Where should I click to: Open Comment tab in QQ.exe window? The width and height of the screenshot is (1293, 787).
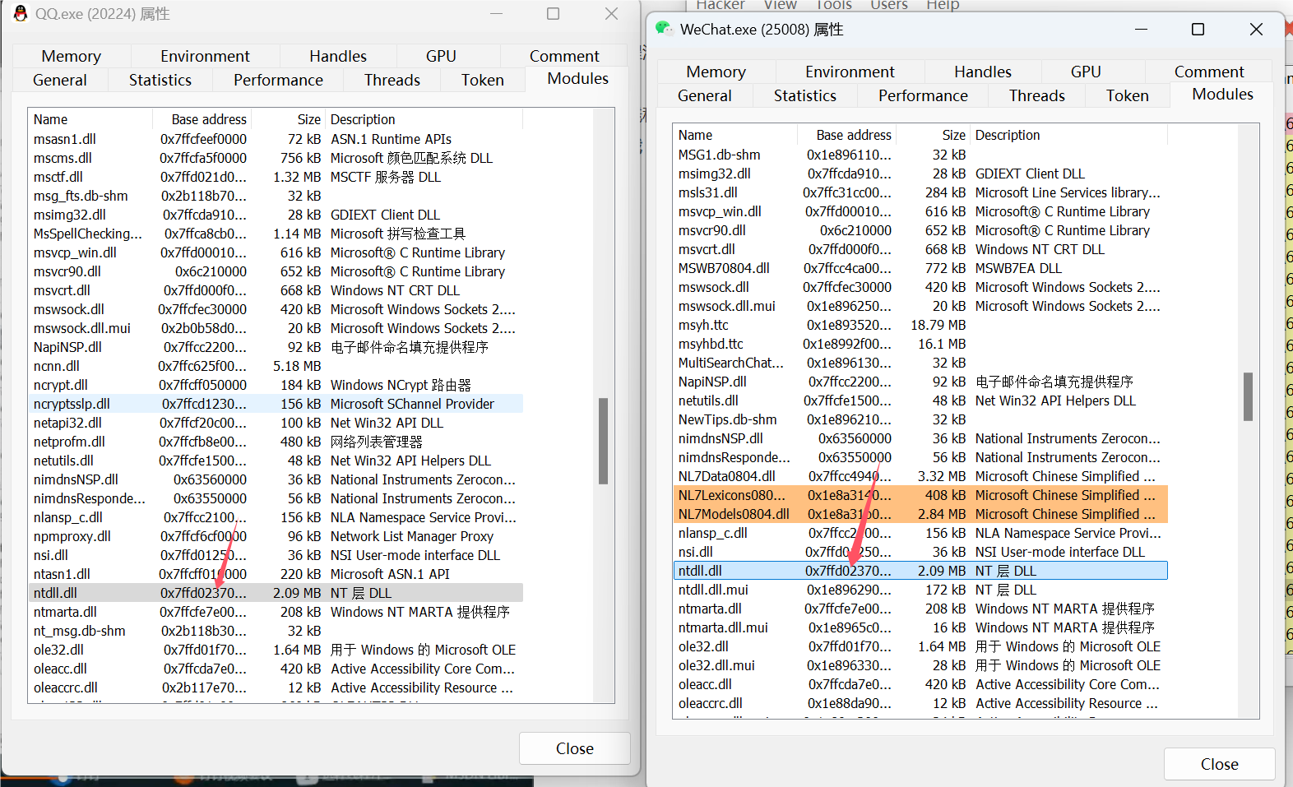pyautogui.click(x=564, y=56)
